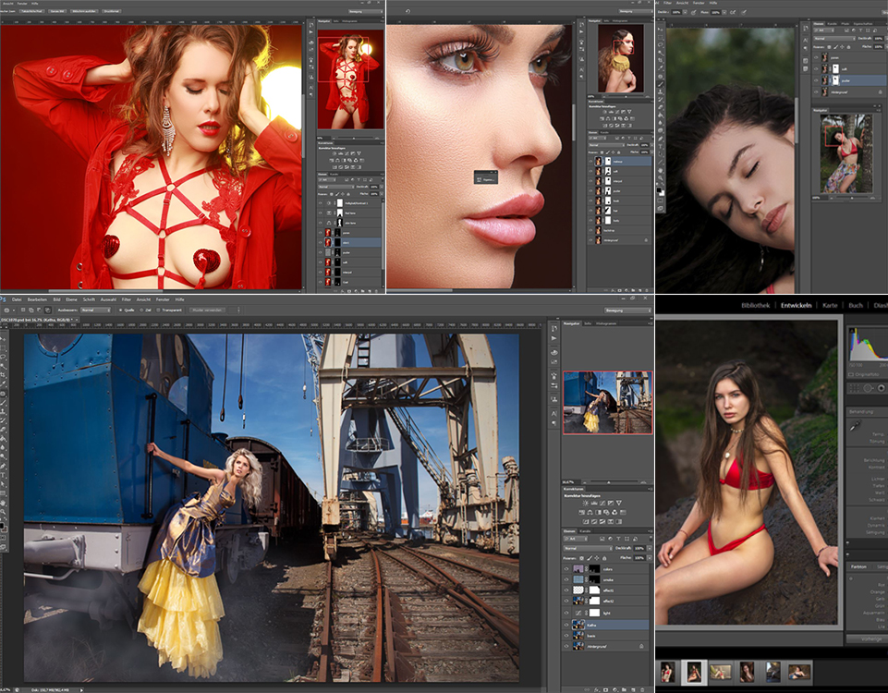Click the Muster verwenden button
888x693 pixels.
207,310
